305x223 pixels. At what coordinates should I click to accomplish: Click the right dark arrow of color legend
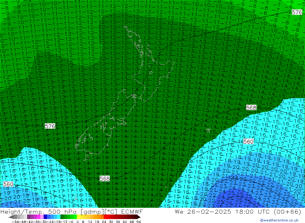pos(138,217)
